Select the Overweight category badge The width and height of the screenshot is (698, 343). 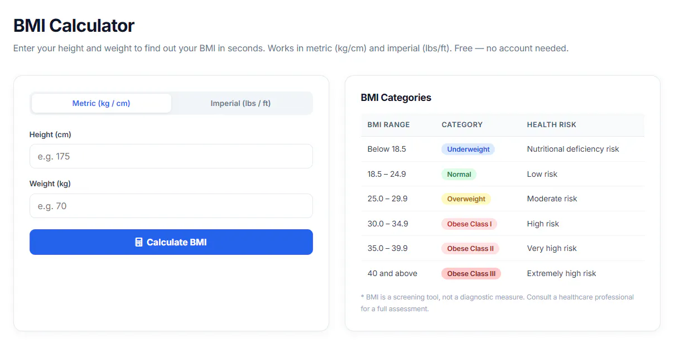pyautogui.click(x=466, y=199)
